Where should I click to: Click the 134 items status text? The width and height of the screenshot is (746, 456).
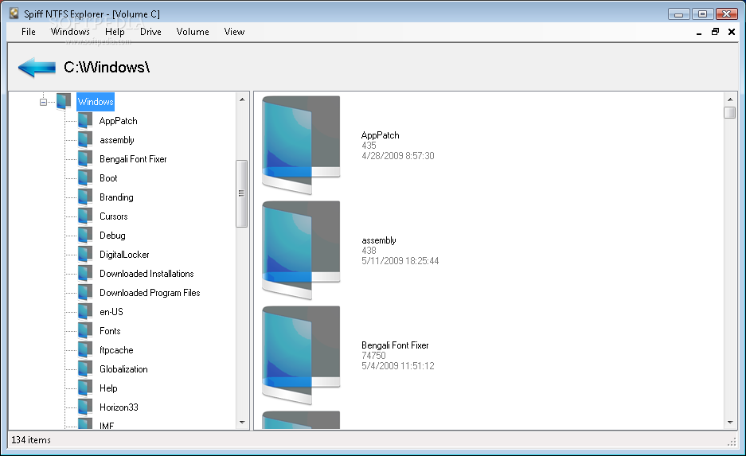point(31,440)
